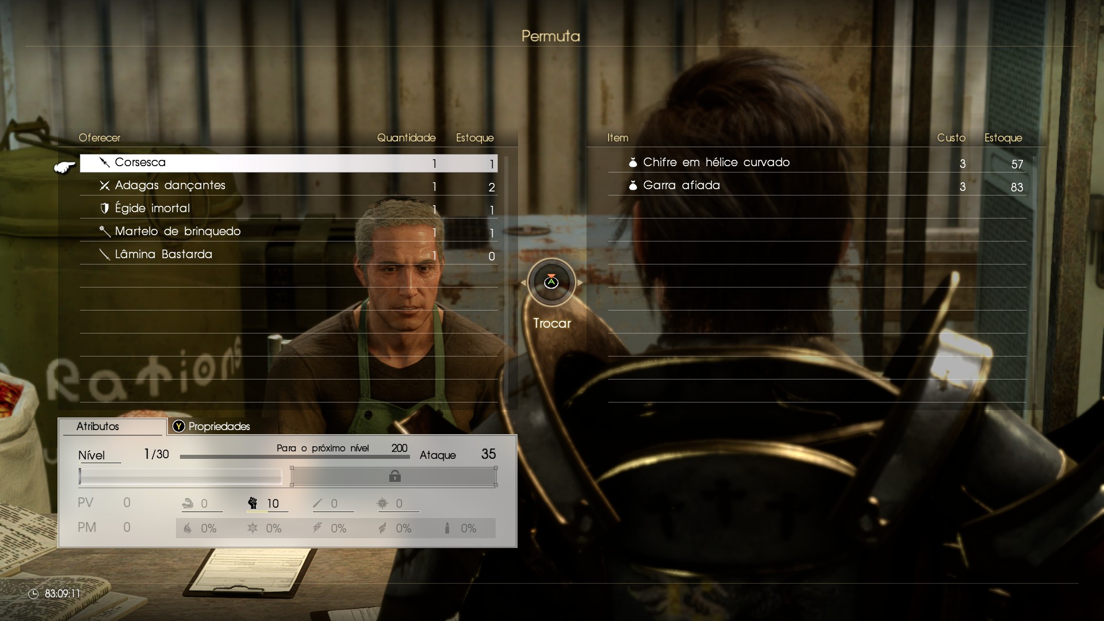The height and width of the screenshot is (621, 1104).
Task: Click the Ataque value 35
Action: (488, 454)
